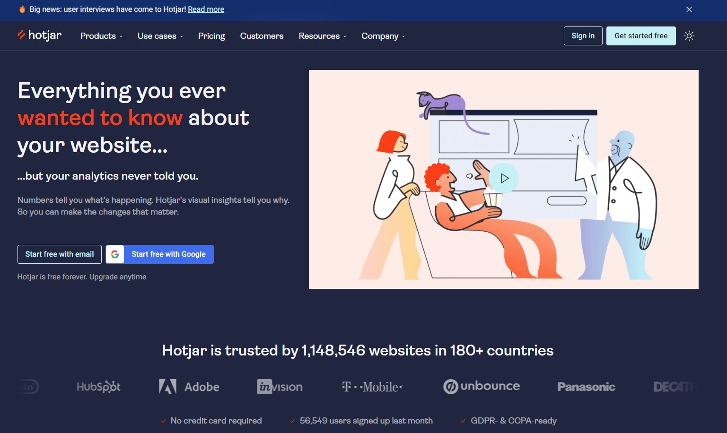
Task: Click the Sign in button
Action: coord(583,36)
